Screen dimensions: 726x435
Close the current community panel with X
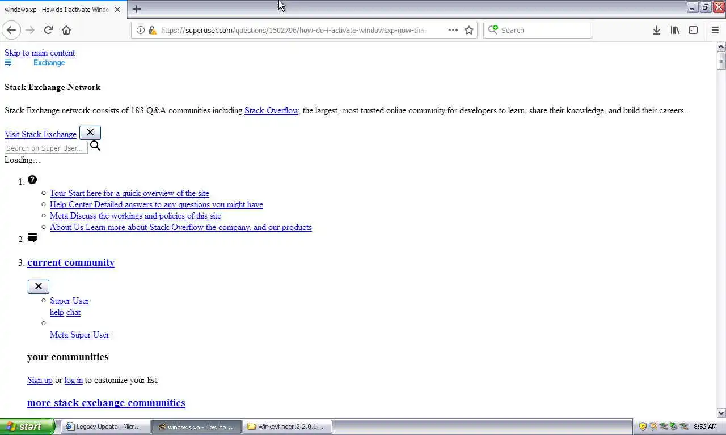(39, 287)
